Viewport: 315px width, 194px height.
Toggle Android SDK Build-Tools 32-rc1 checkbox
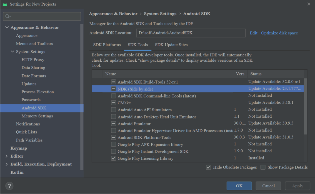[x=114, y=82]
